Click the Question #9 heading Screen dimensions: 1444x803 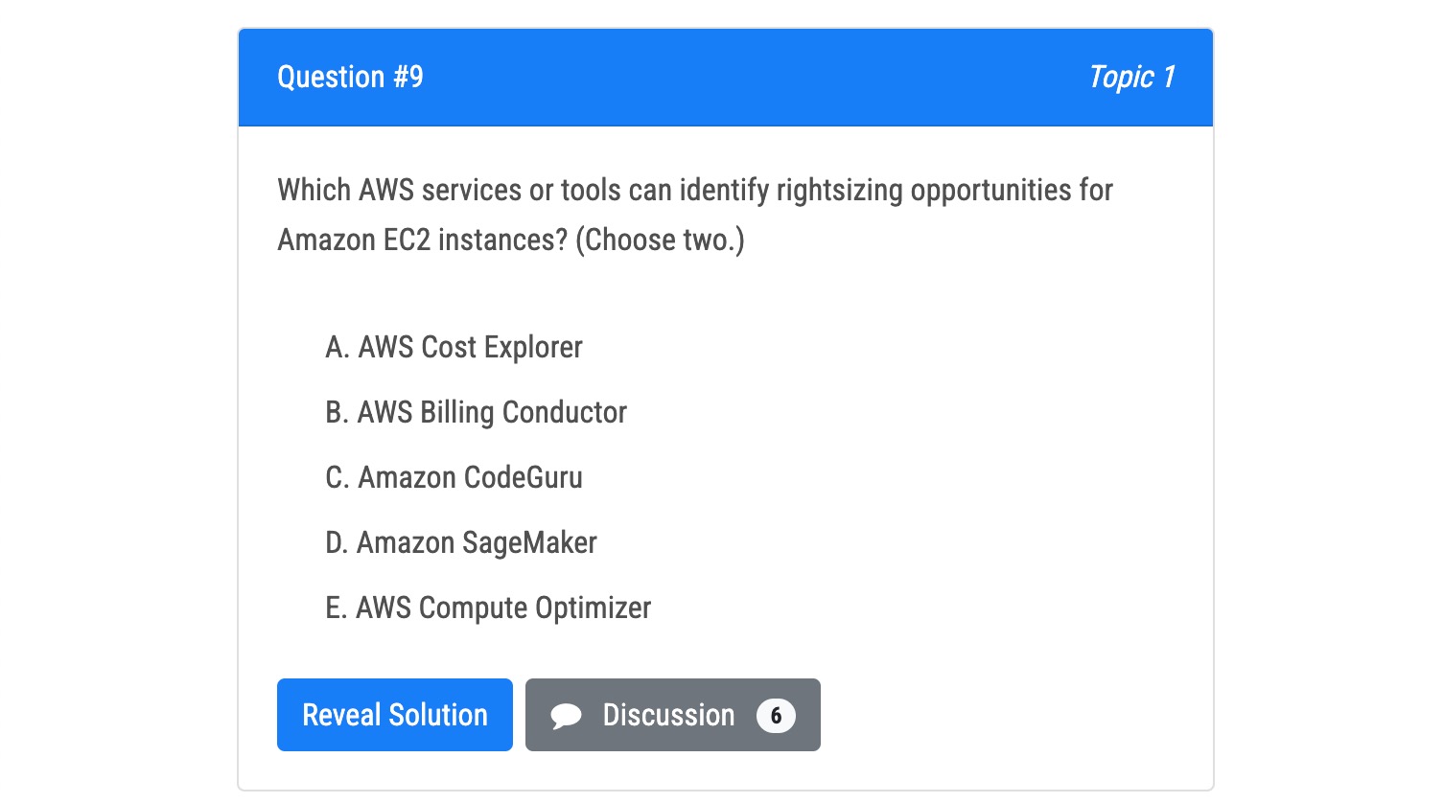(x=350, y=77)
